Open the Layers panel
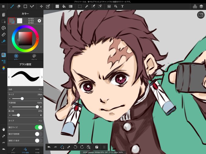Viewport: 206px width, 154px height. (x=201, y=6)
